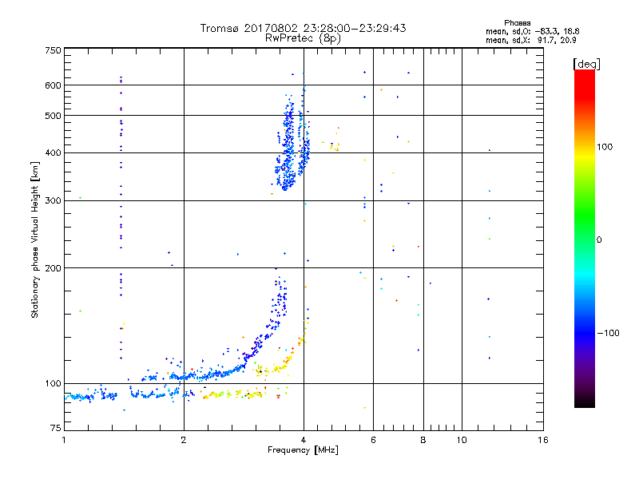Click the y-axis tick label '75'

tap(56, 428)
